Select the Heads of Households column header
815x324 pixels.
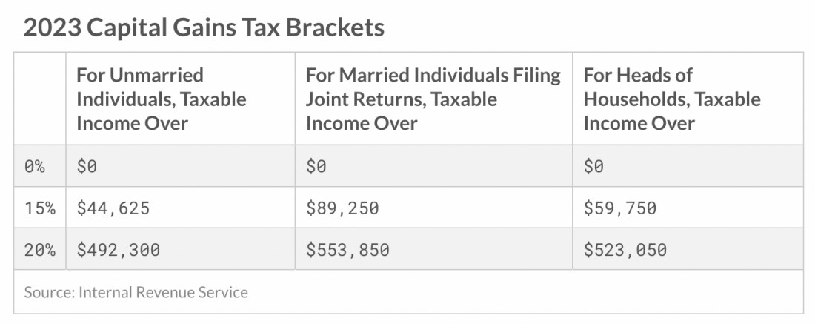pyautogui.click(x=671, y=99)
